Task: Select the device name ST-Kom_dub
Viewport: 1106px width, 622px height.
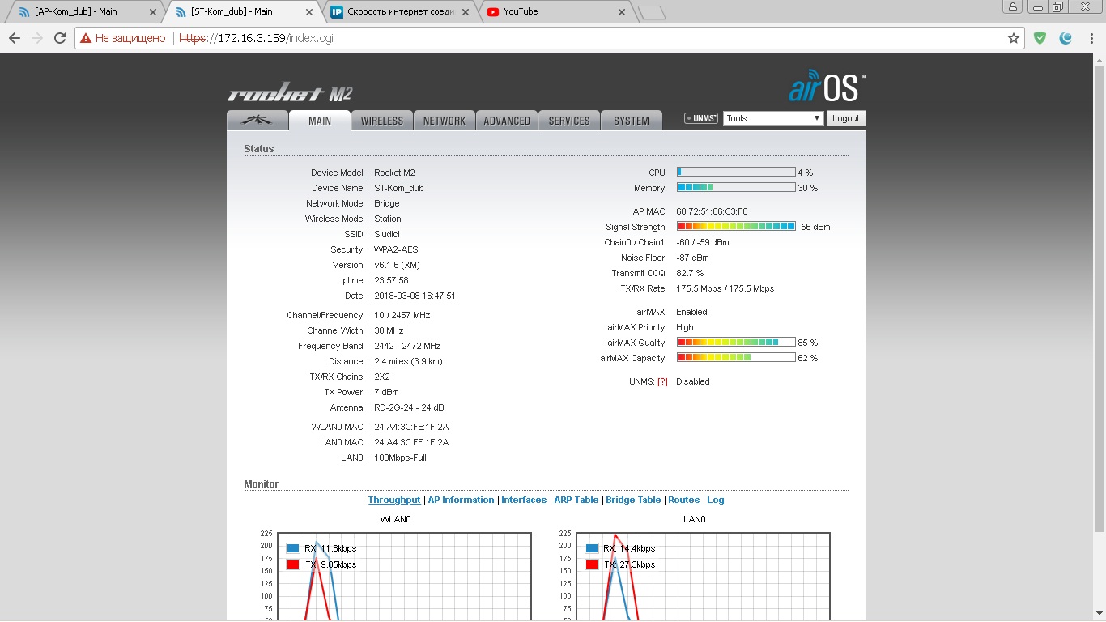Action: click(x=398, y=188)
